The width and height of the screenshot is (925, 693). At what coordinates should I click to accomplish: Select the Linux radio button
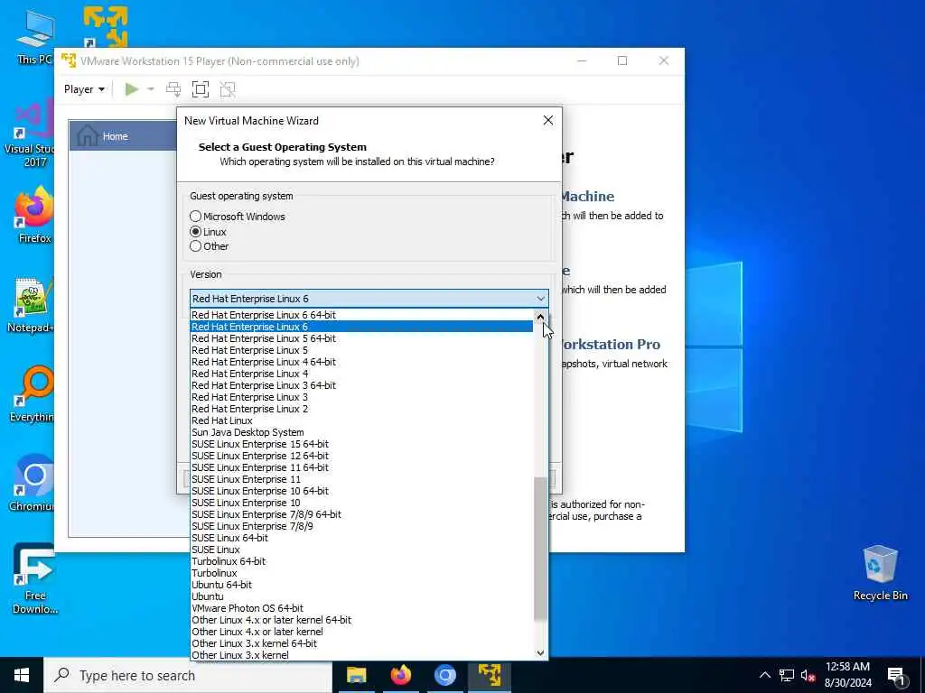[x=208, y=232]
